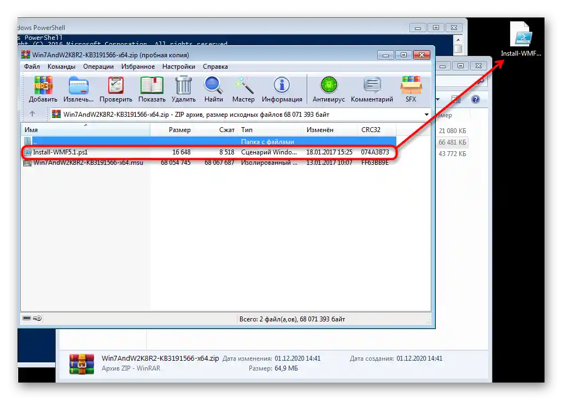Click the 43 772 КБ size entry in Explorer
This screenshot has width=562, height=400.
pos(452,154)
